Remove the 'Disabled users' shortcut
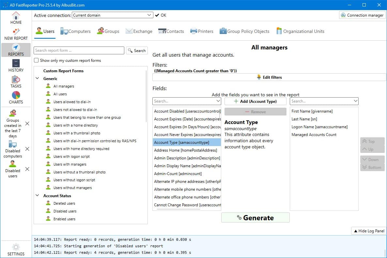 pos(27,169)
